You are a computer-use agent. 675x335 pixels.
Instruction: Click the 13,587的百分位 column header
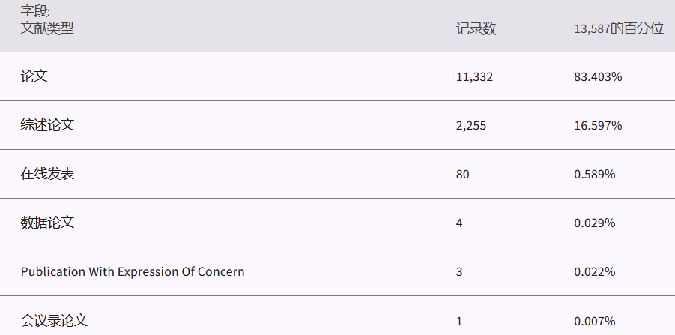pyautogui.click(x=619, y=29)
